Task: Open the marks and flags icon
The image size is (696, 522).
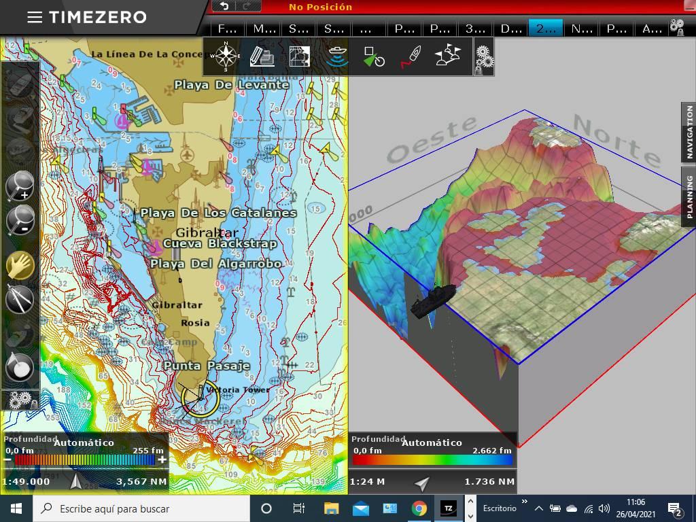Action: (448, 56)
